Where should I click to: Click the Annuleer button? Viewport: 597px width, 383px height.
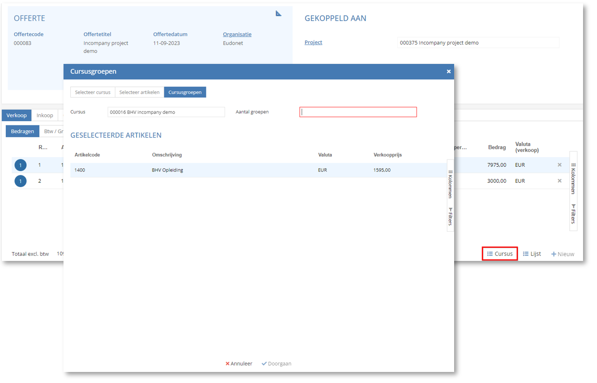coord(239,364)
